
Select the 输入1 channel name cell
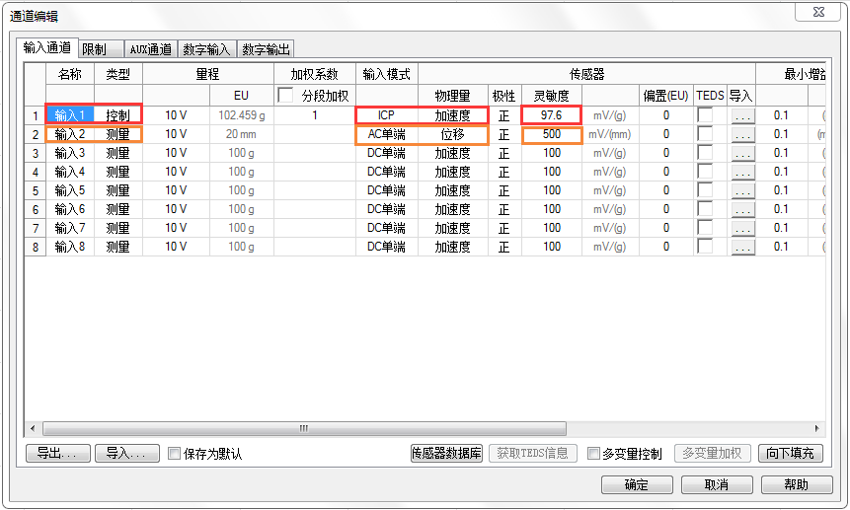pyautogui.click(x=70, y=114)
